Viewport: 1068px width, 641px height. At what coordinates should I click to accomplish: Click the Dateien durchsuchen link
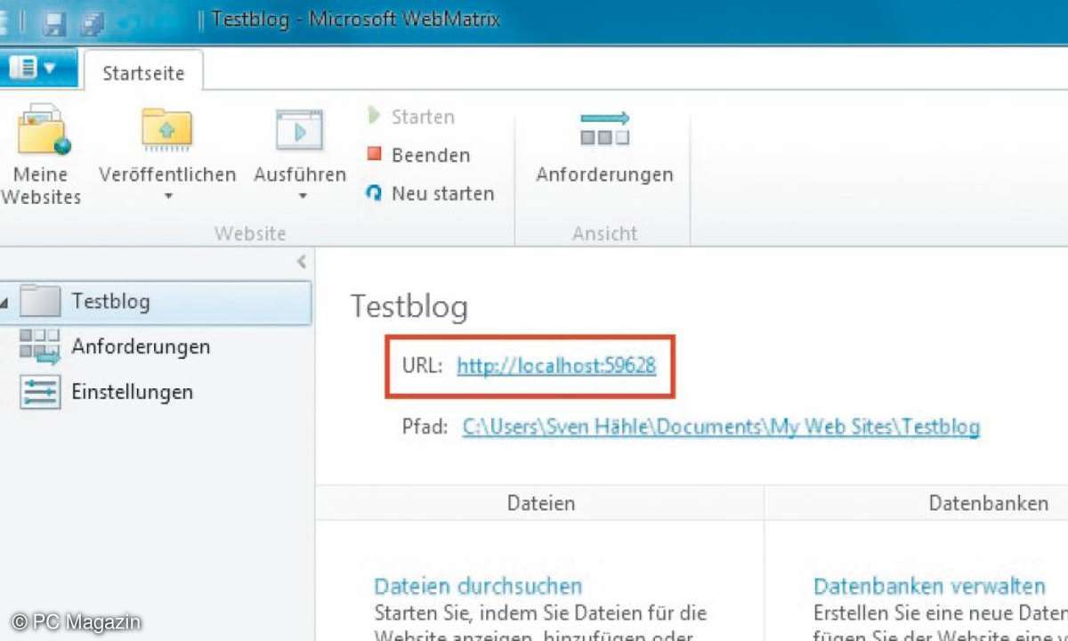[478, 587]
